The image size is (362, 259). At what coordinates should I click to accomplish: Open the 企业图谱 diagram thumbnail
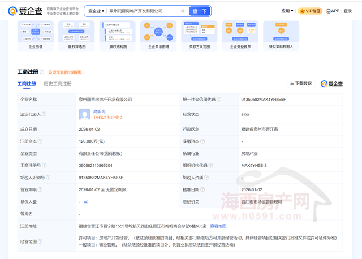tap(35, 36)
